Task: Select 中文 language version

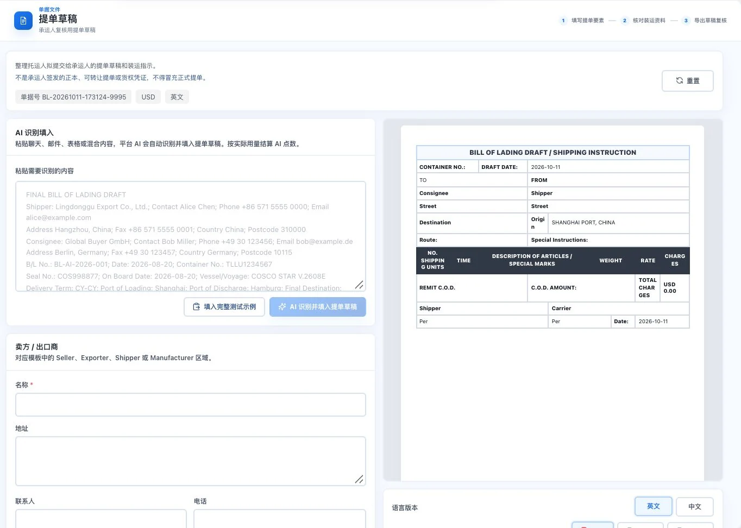Action: click(x=695, y=507)
